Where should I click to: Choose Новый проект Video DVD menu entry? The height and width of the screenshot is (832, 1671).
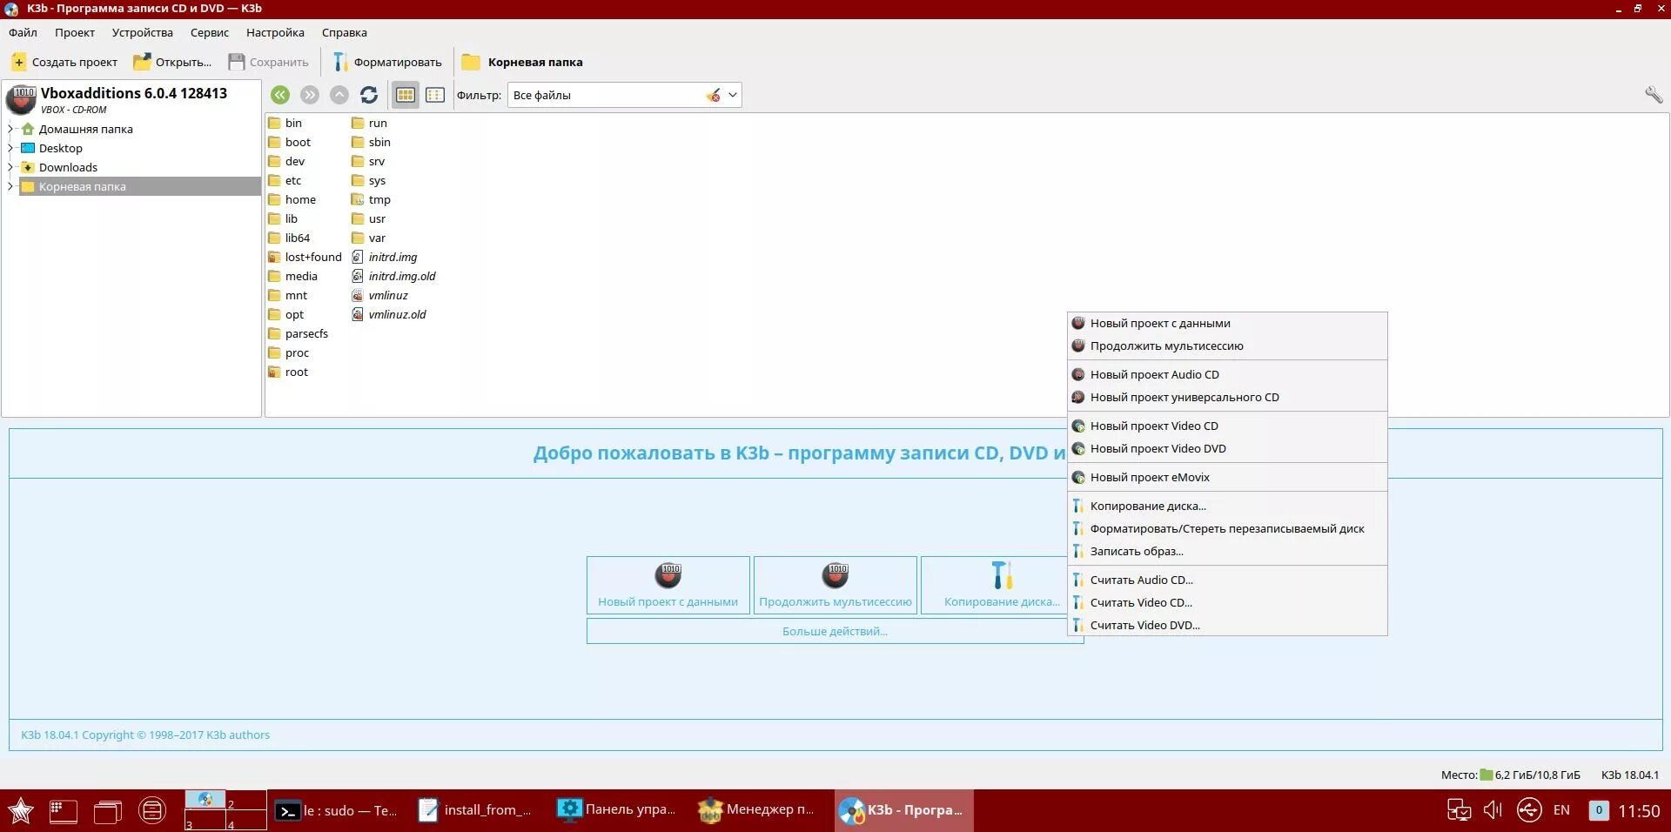point(1227,448)
